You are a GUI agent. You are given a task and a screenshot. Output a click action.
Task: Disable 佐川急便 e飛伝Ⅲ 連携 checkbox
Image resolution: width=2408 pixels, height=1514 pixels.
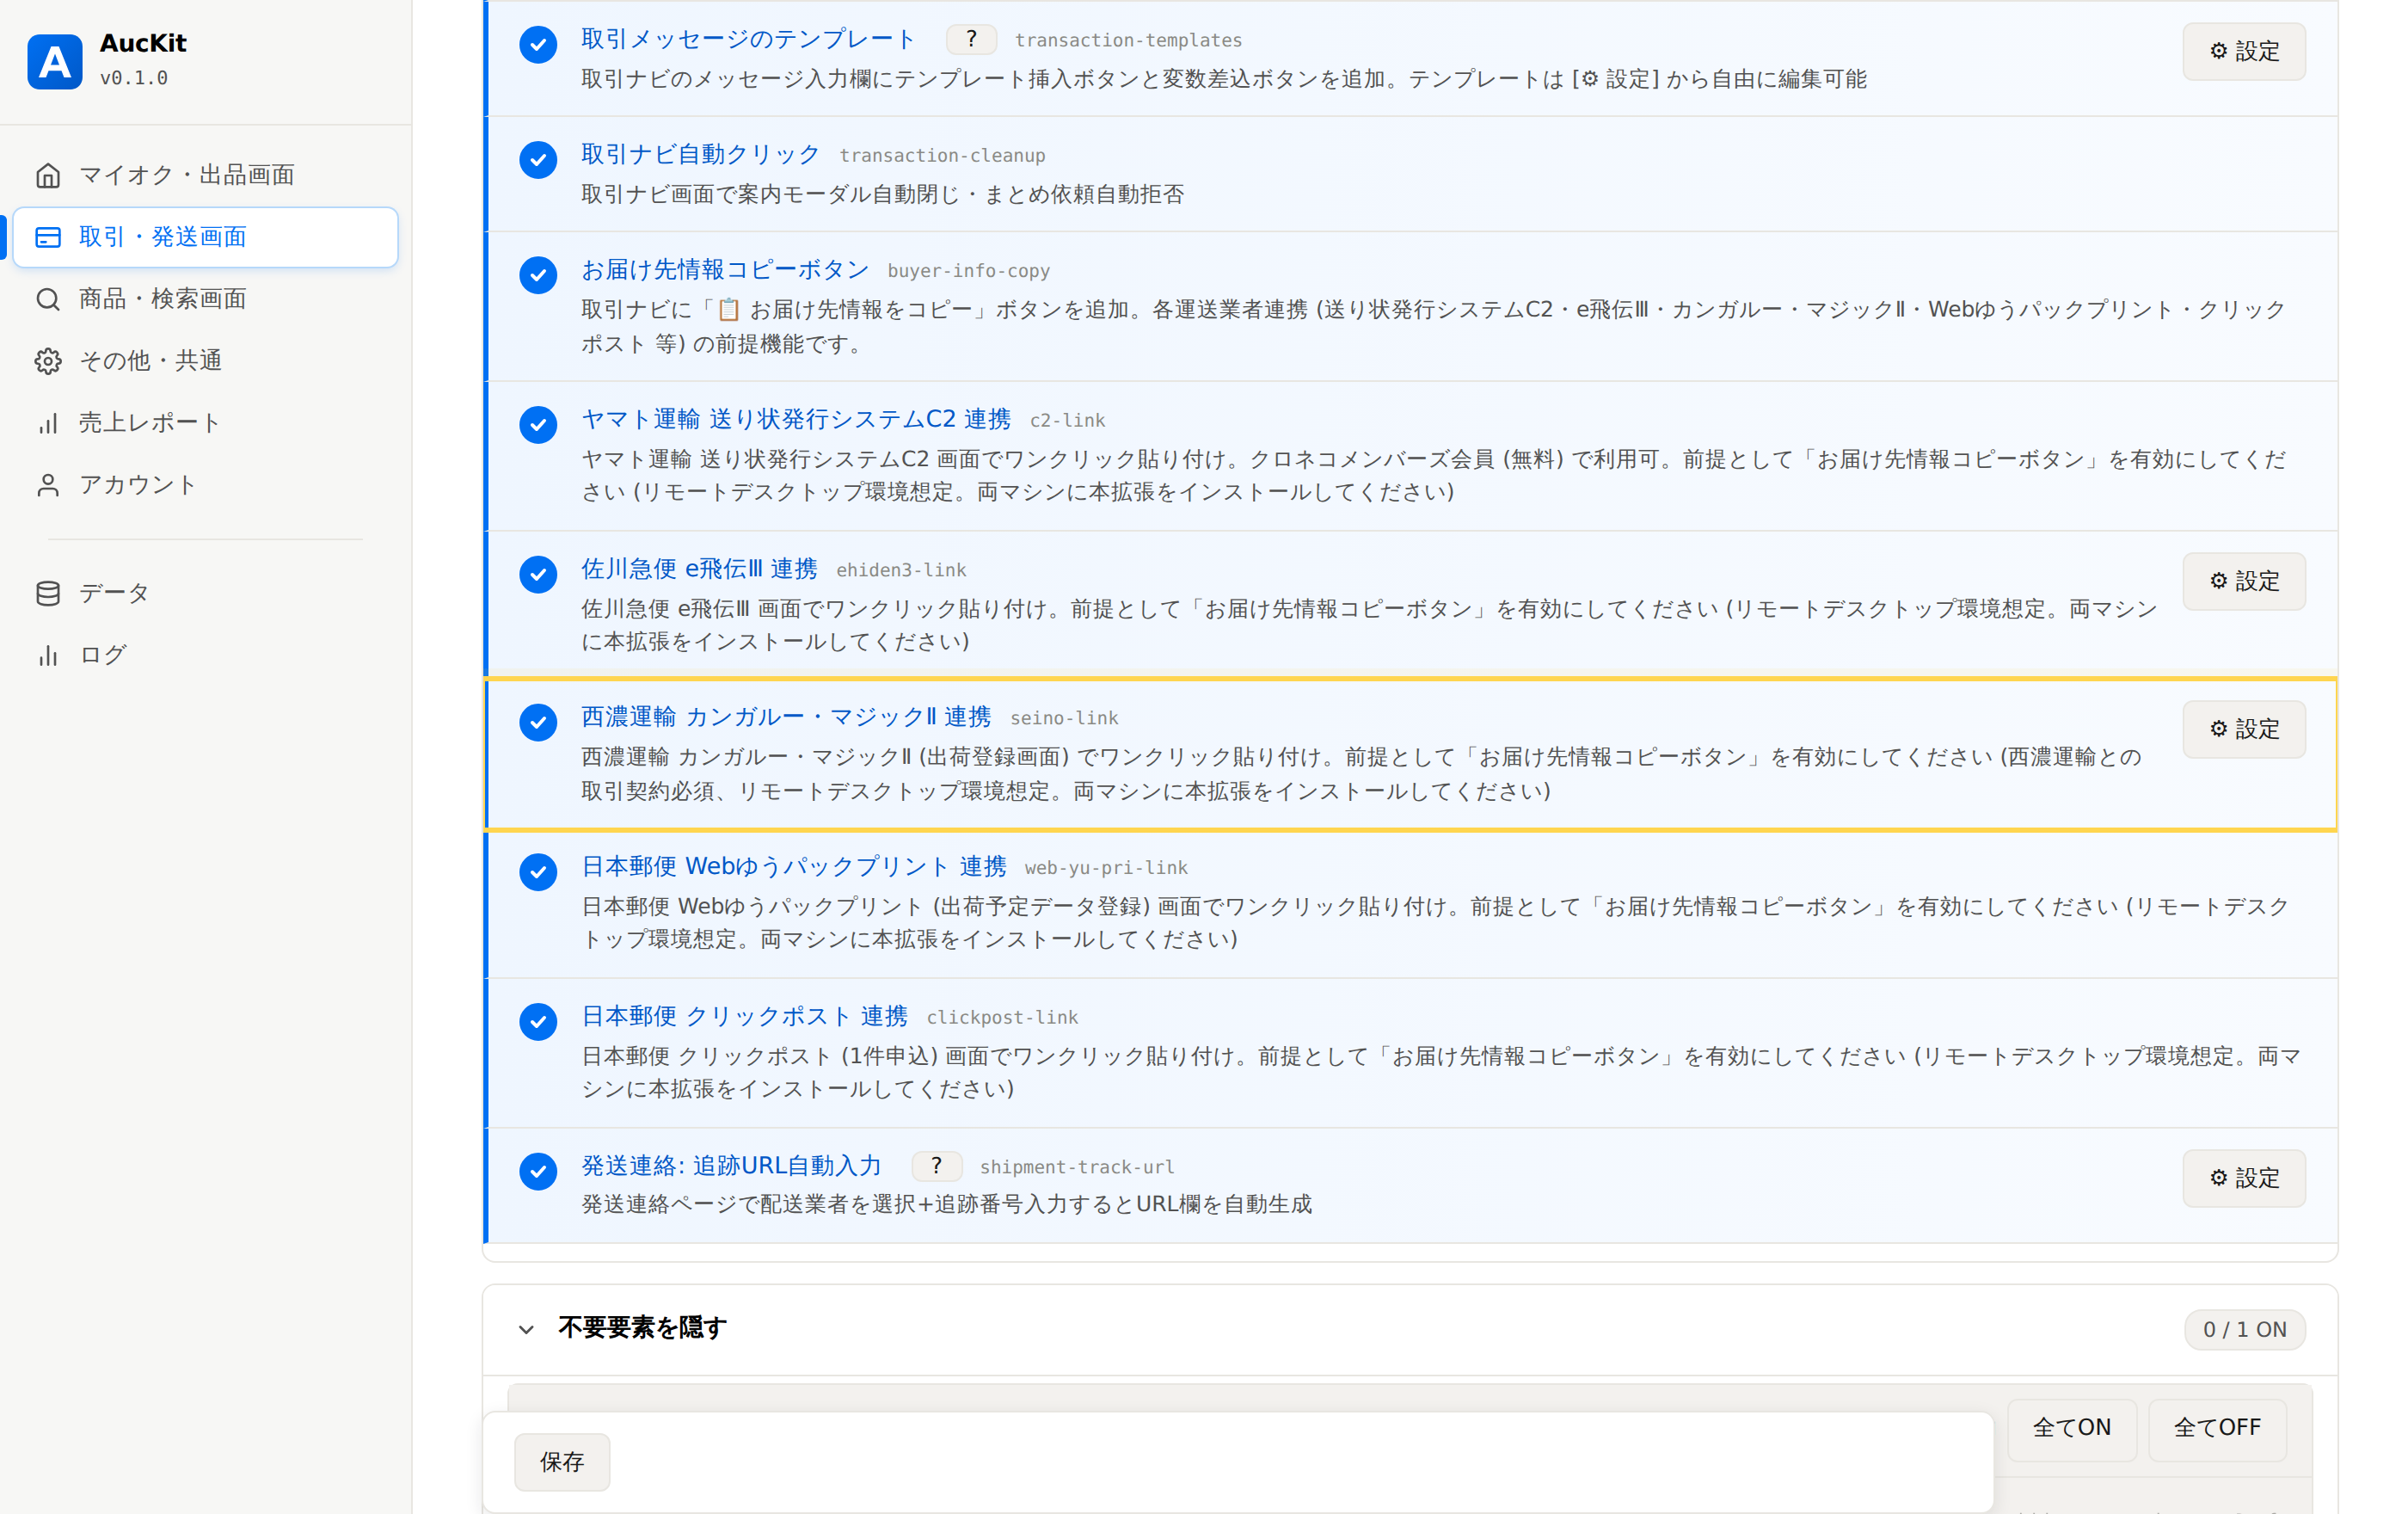(x=538, y=574)
